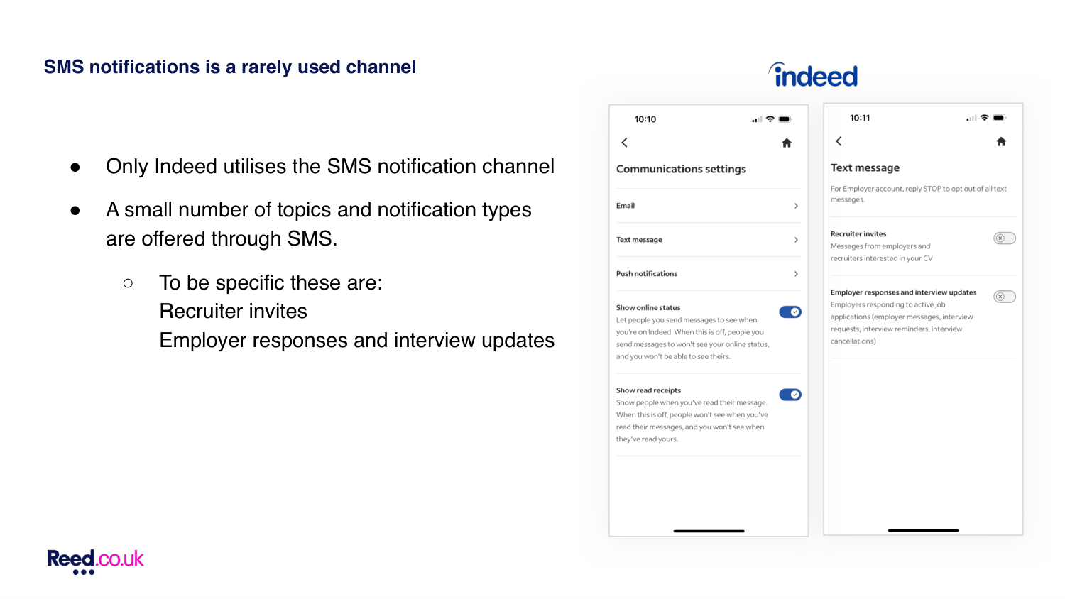Select the Reed.co.uk logo
This screenshot has width=1065, height=599.
tap(94, 560)
